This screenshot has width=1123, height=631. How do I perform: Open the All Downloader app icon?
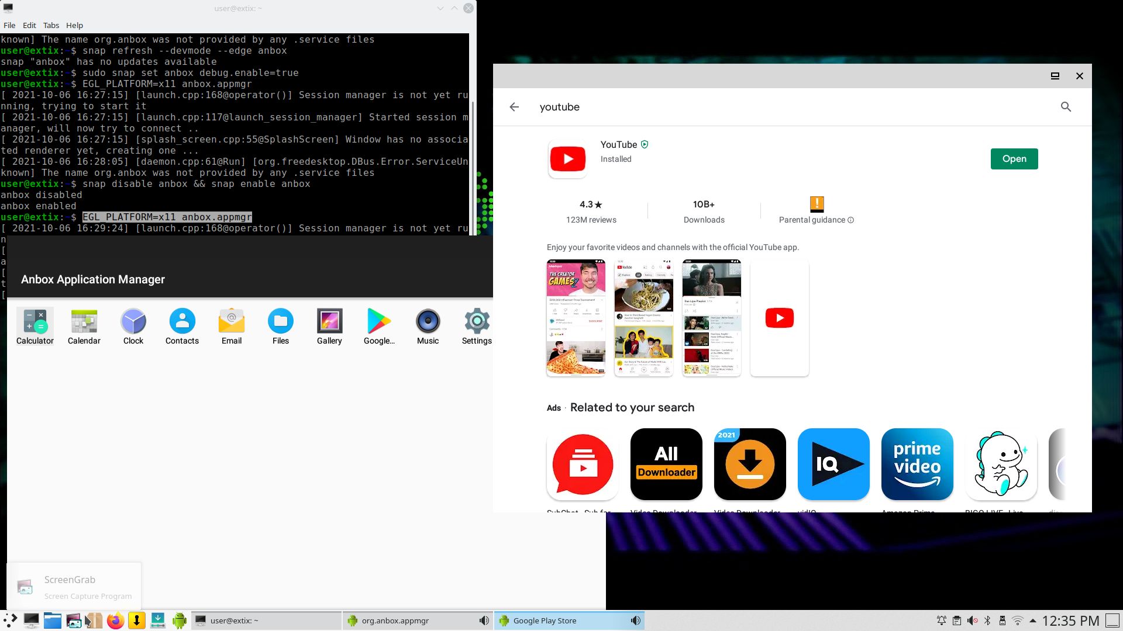(x=666, y=464)
